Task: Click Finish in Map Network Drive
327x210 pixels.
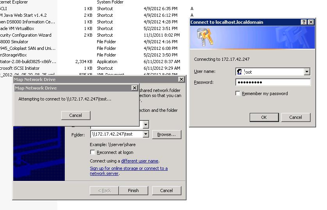Action: click(133, 191)
